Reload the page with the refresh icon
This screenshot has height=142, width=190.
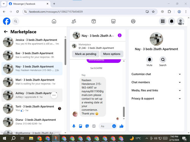point(17,12)
